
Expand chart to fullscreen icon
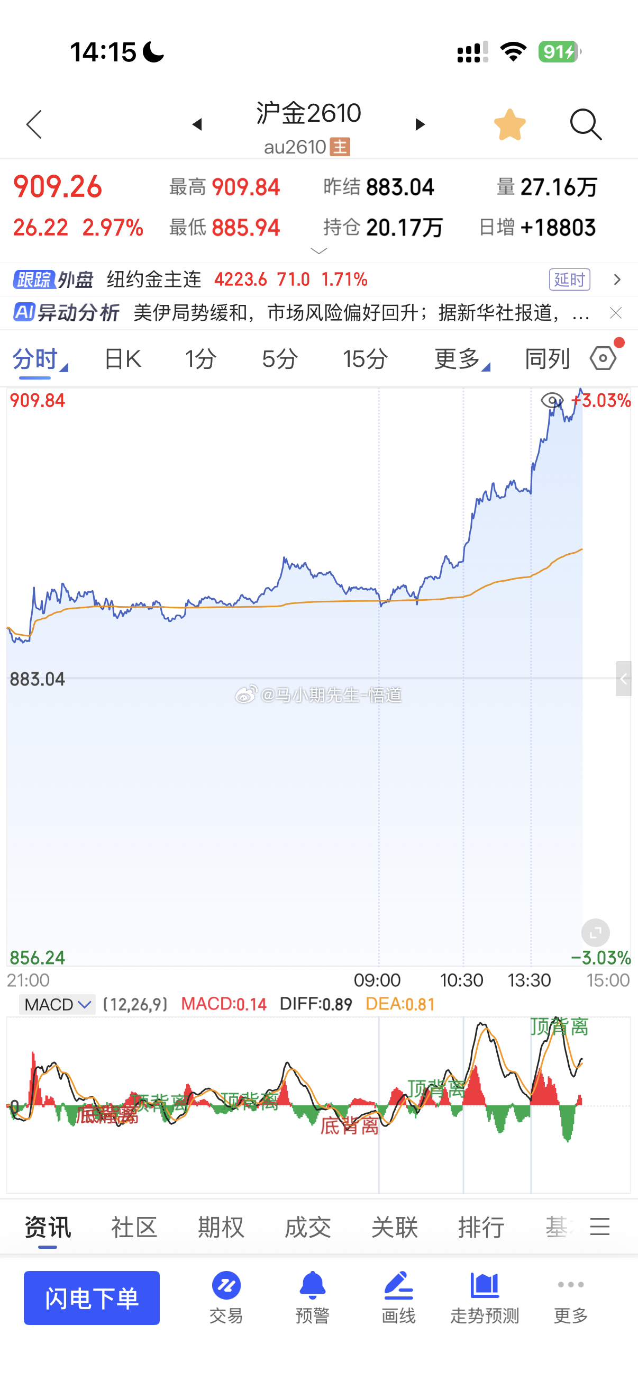(x=596, y=933)
